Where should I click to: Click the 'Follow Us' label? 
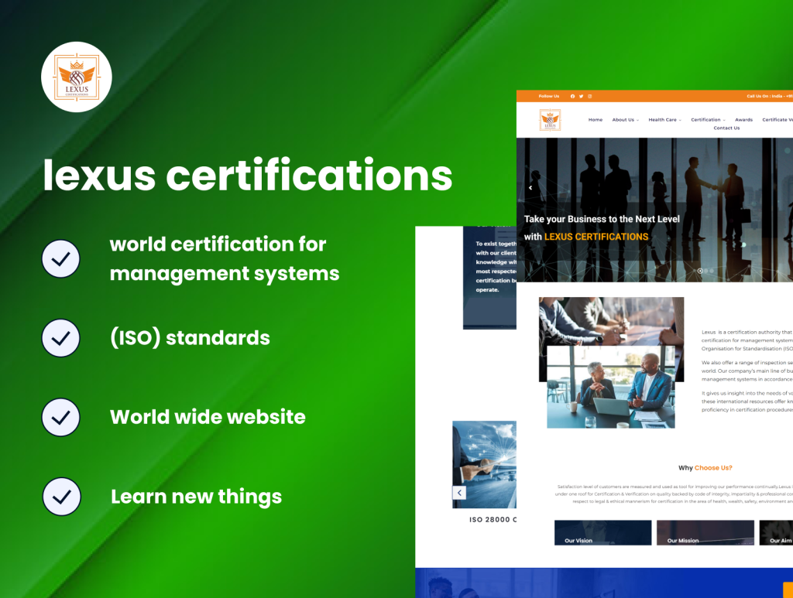click(x=549, y=96)
